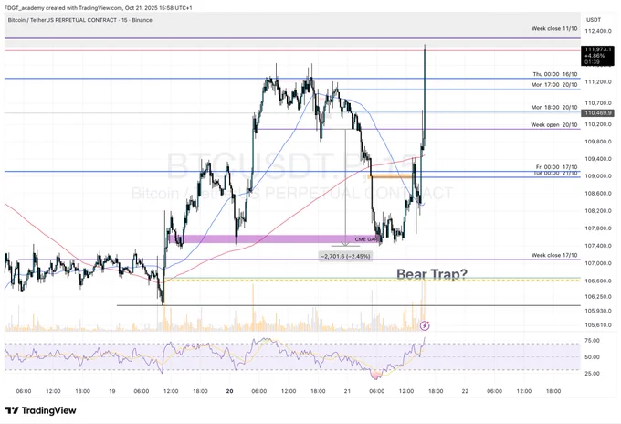The height and width of the screenshot is (424, 621).
Task: Click date label 19 on time axis
Action: pyautogui.click(x=112, y=391)
